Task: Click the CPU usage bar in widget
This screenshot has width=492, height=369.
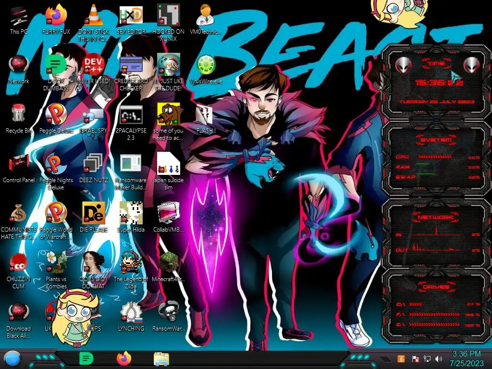Action: (x=434, y=157)
